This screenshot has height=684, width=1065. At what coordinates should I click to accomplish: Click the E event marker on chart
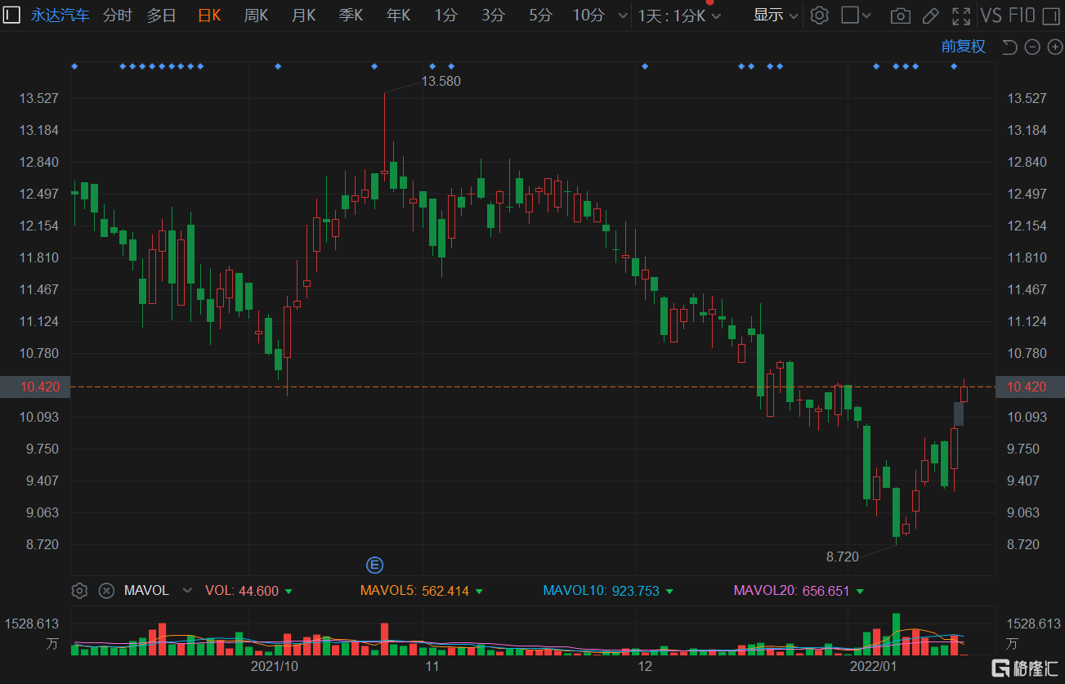tap(374, 565)
